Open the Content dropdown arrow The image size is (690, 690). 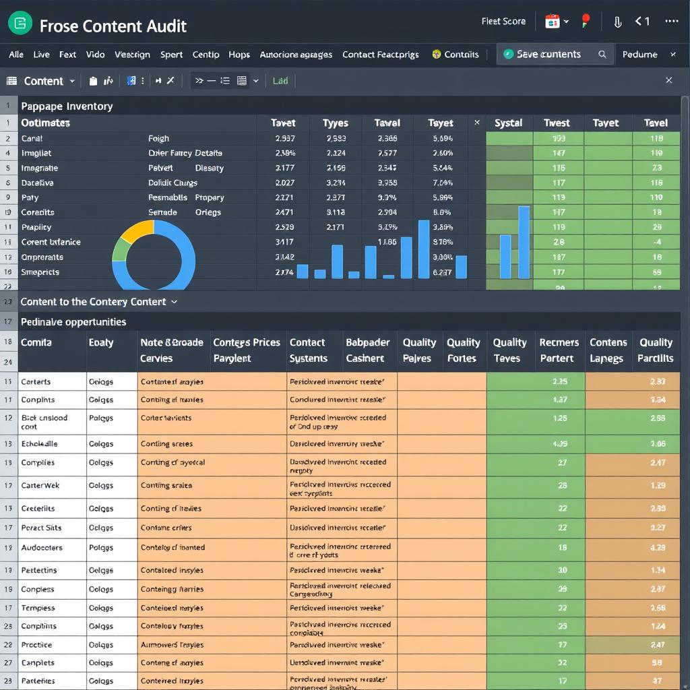click(x=71, y=81)
